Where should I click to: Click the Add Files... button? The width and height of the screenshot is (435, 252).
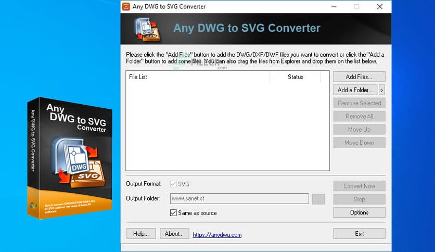(x=359, y=77)
